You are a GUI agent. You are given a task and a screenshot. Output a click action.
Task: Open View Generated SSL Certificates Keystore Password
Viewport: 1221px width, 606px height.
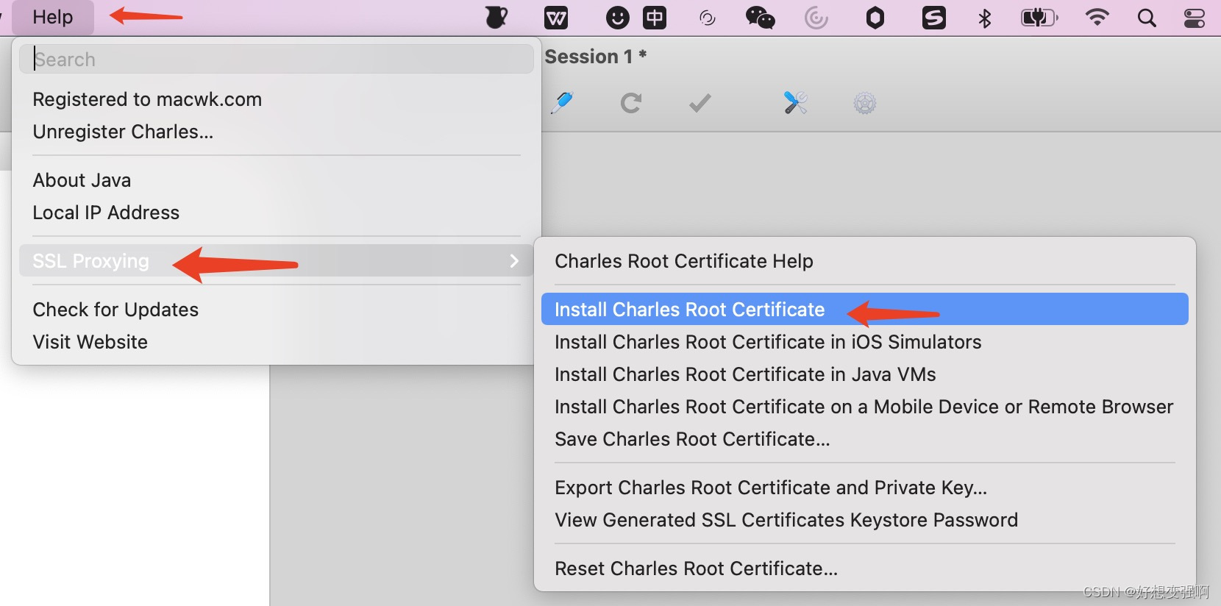tap(786, 520)
